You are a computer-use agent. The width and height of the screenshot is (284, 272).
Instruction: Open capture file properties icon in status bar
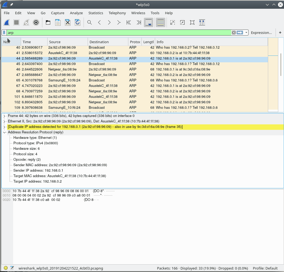tap(12, 268)
